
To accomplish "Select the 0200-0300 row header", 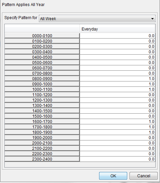I will [x=42, y=47].
